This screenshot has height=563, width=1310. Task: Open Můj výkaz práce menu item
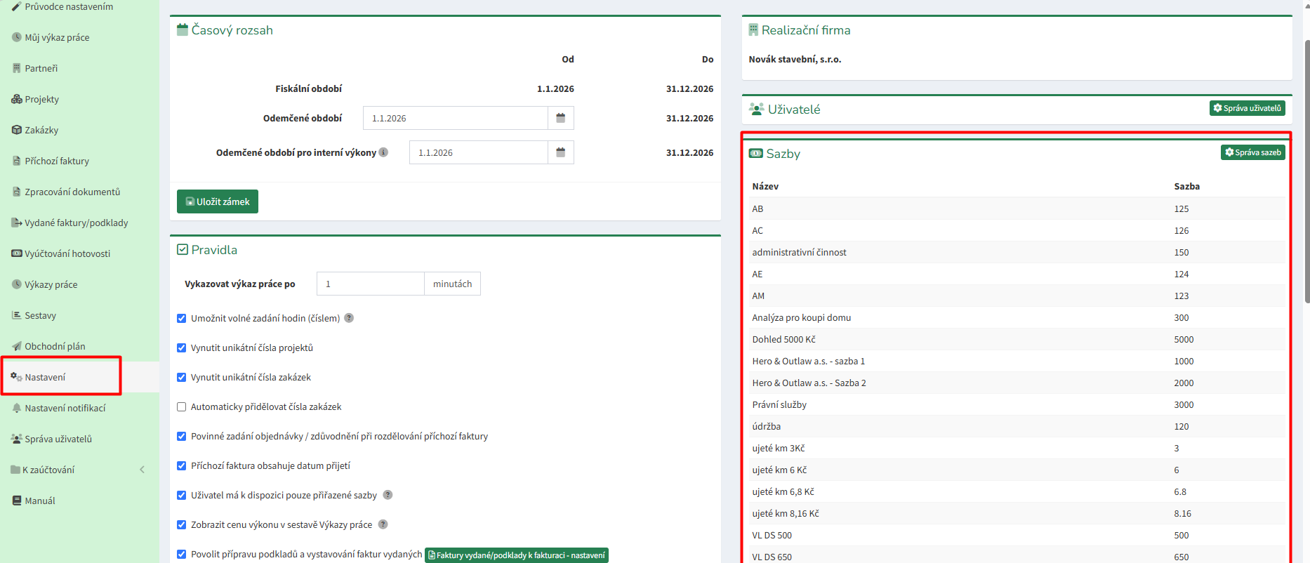(x=80, y=37)
